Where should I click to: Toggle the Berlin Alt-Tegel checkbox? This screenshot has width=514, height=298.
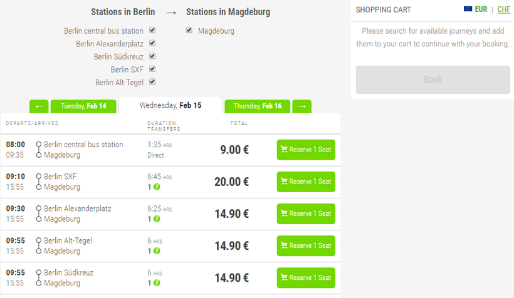[x=152, y=82]
